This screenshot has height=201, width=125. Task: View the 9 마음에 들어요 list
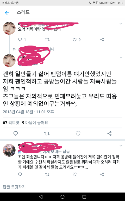tap(35, 123)
